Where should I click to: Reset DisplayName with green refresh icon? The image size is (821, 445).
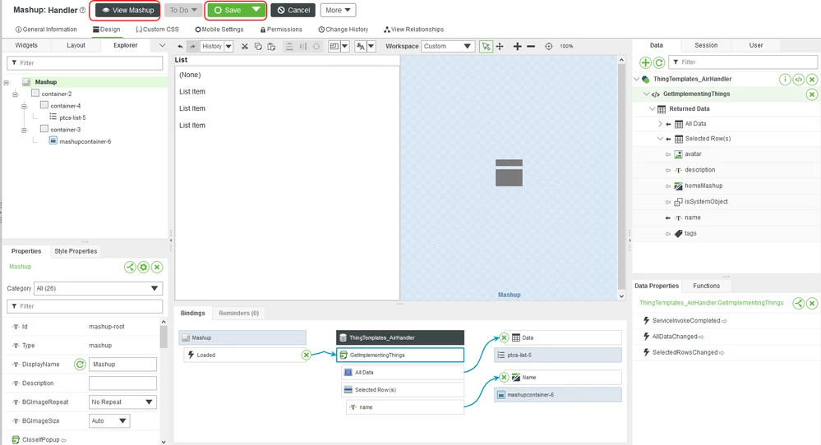pos(80,365)
